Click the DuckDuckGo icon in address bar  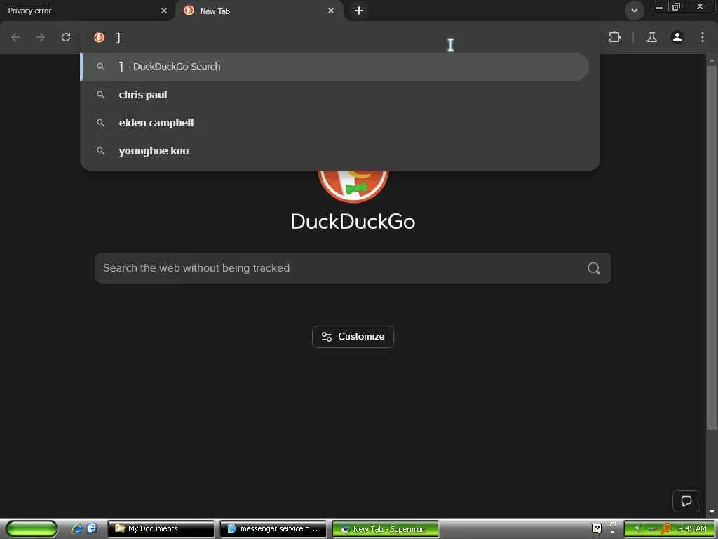99,37
